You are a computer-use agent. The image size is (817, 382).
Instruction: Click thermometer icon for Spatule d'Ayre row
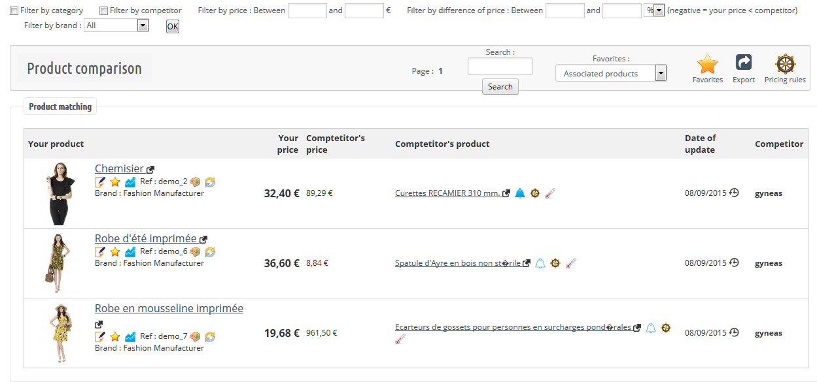coord(571,263)
